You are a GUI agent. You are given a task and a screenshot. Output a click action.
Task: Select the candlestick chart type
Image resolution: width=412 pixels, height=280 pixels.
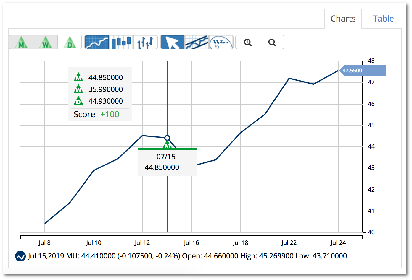121,42
